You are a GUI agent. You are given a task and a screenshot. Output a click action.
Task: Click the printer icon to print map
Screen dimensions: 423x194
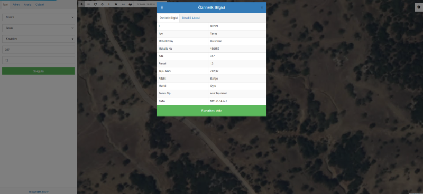pos(130,4)
